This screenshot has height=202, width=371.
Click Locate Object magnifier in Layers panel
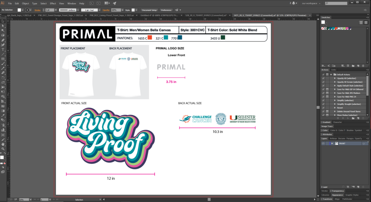[343, 187]
